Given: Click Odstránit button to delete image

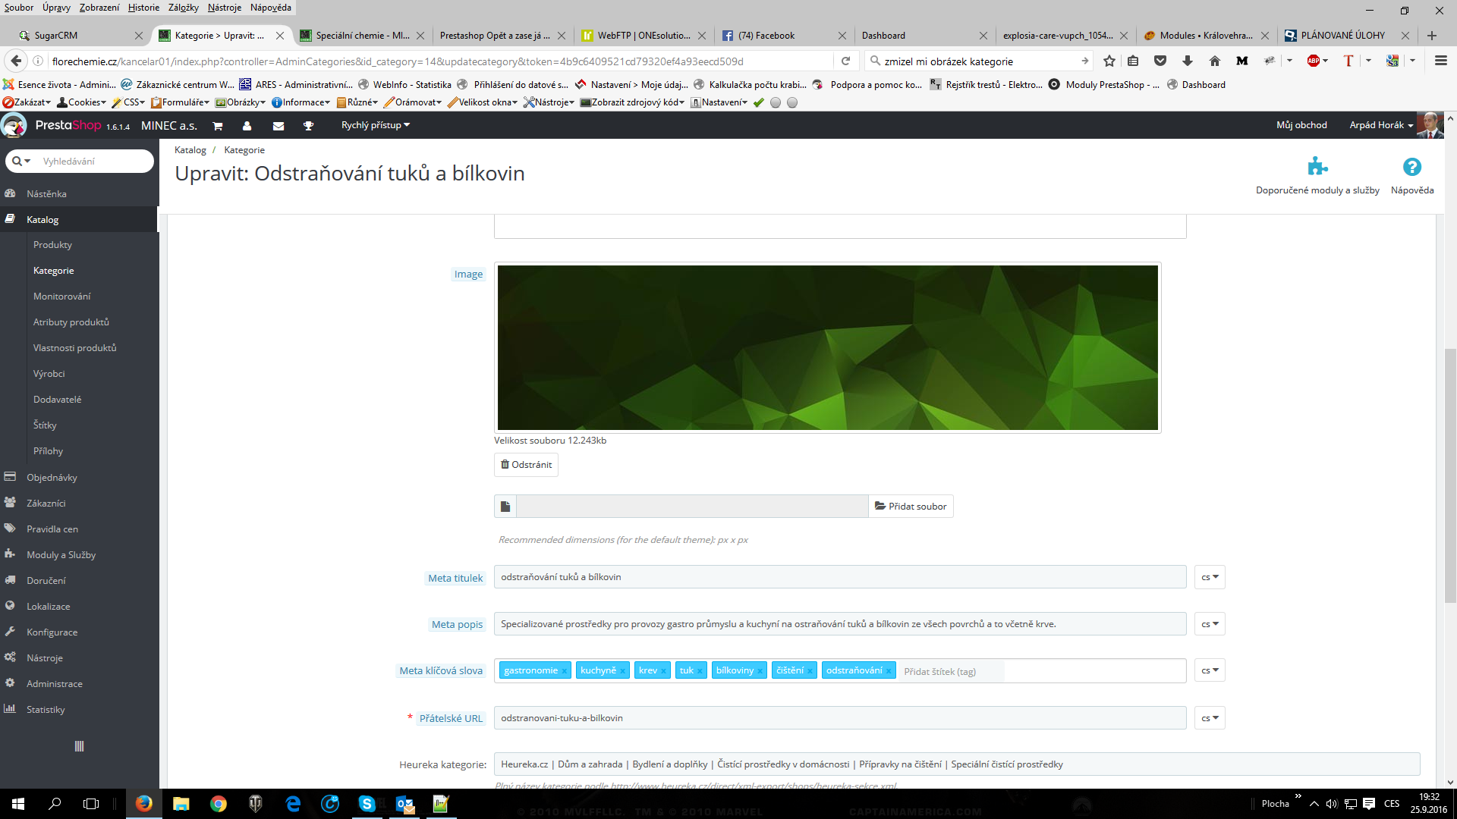Looking at the screenshot, I should tap(526, 465).
